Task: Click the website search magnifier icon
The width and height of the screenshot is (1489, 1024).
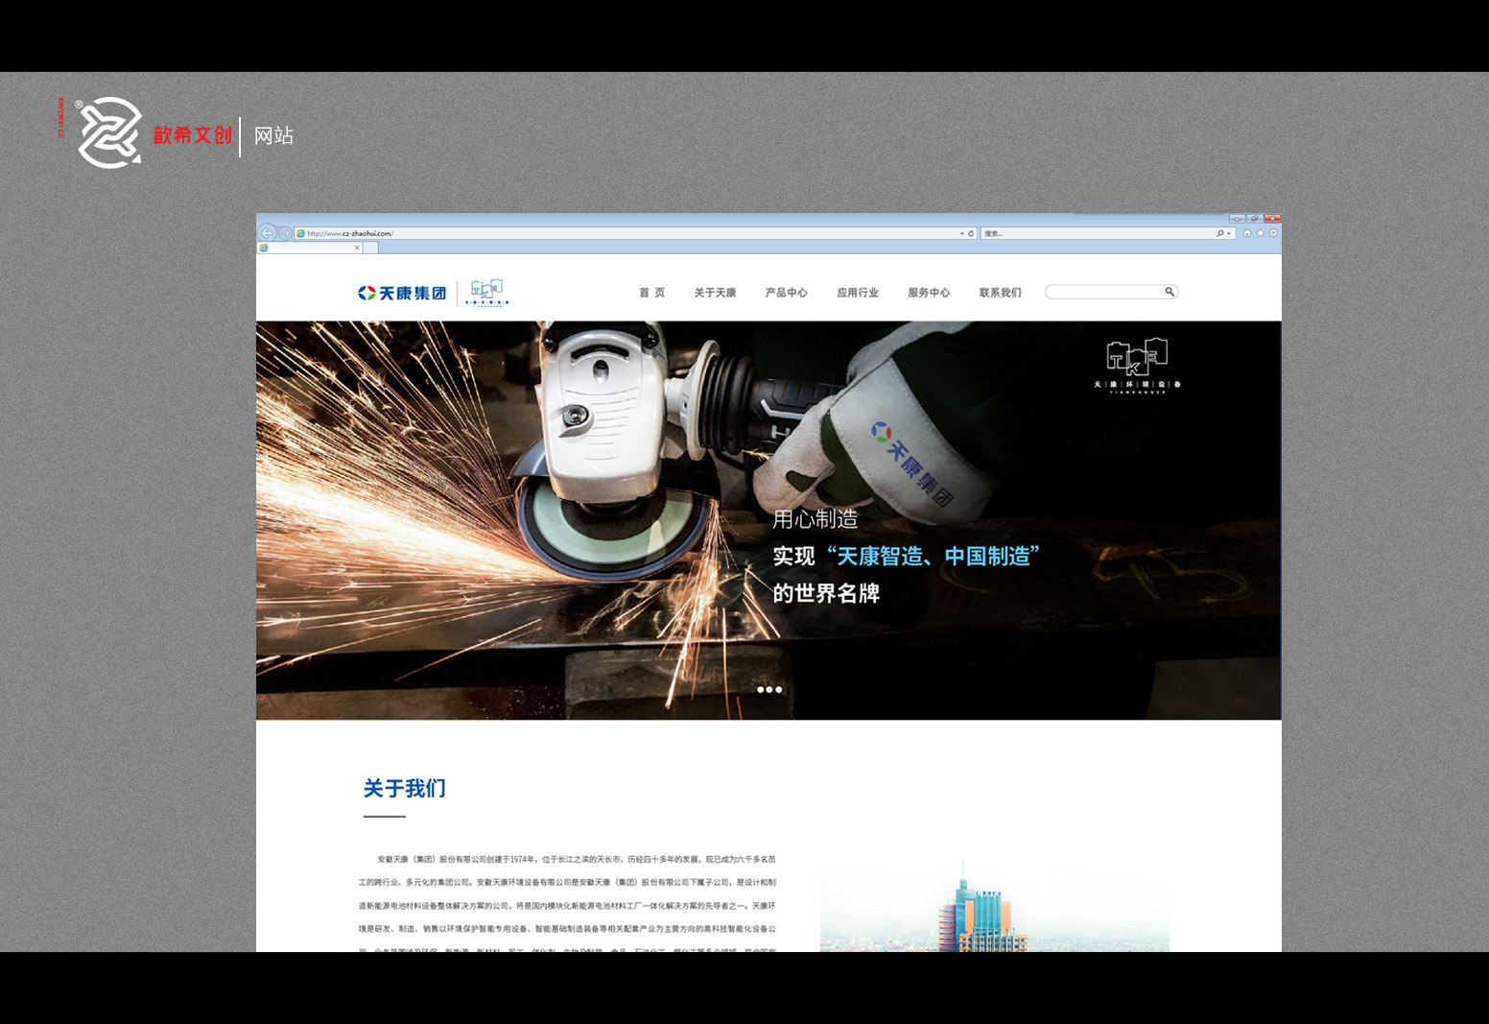Action: [x=1170, y=292]
